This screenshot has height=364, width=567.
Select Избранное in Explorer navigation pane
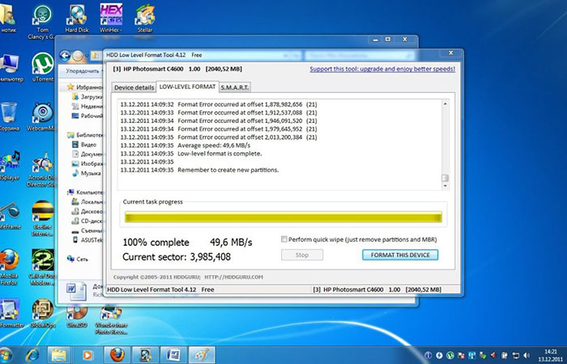coord(85,87)
